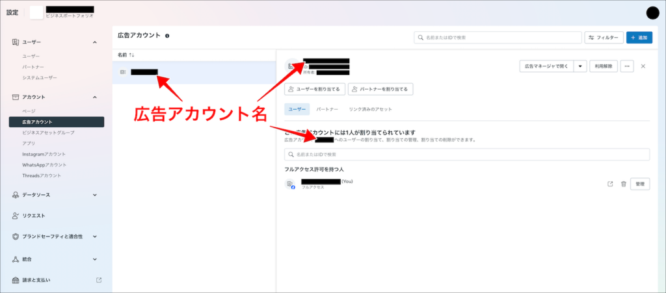Click the リクエスト section icon
Viewport: 666px width, 293px height.
pos(16,216)
